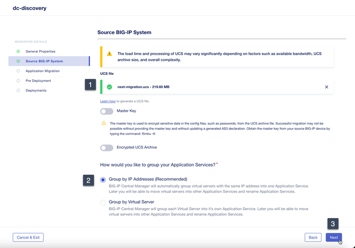The width and height of the screenshot is (355, 248).
Task: Click the Next button
Action: point(334,238)
